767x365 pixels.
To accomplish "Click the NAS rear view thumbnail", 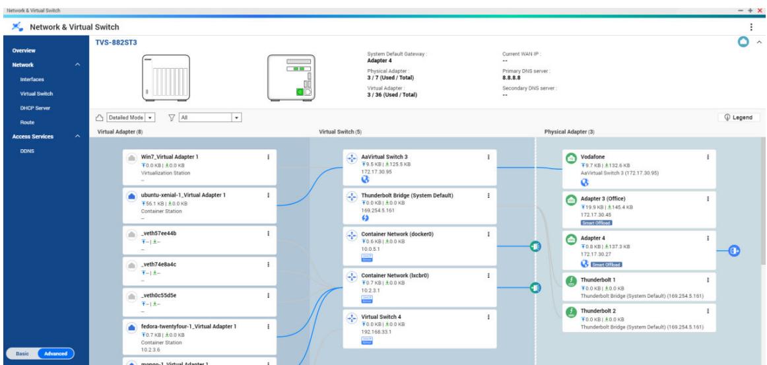I will coord(291,78).
